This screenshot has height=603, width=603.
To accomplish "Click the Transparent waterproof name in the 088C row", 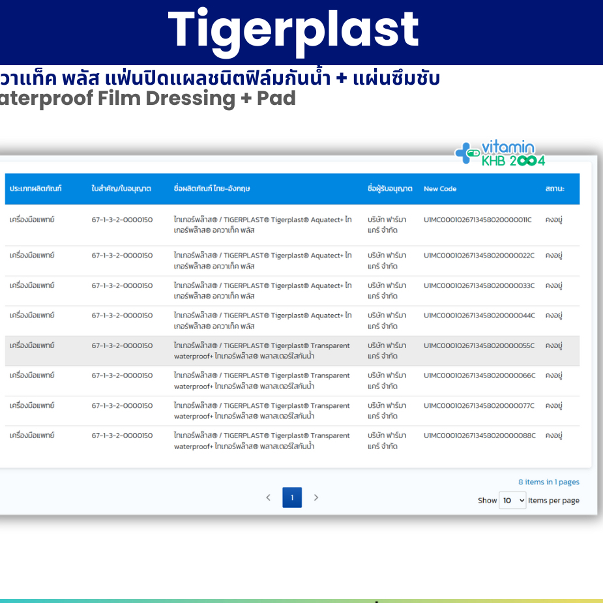I will pyautogui.click(x=262, y=440).
